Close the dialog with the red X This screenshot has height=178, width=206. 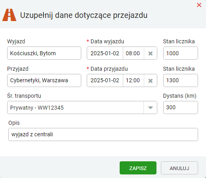199,5
